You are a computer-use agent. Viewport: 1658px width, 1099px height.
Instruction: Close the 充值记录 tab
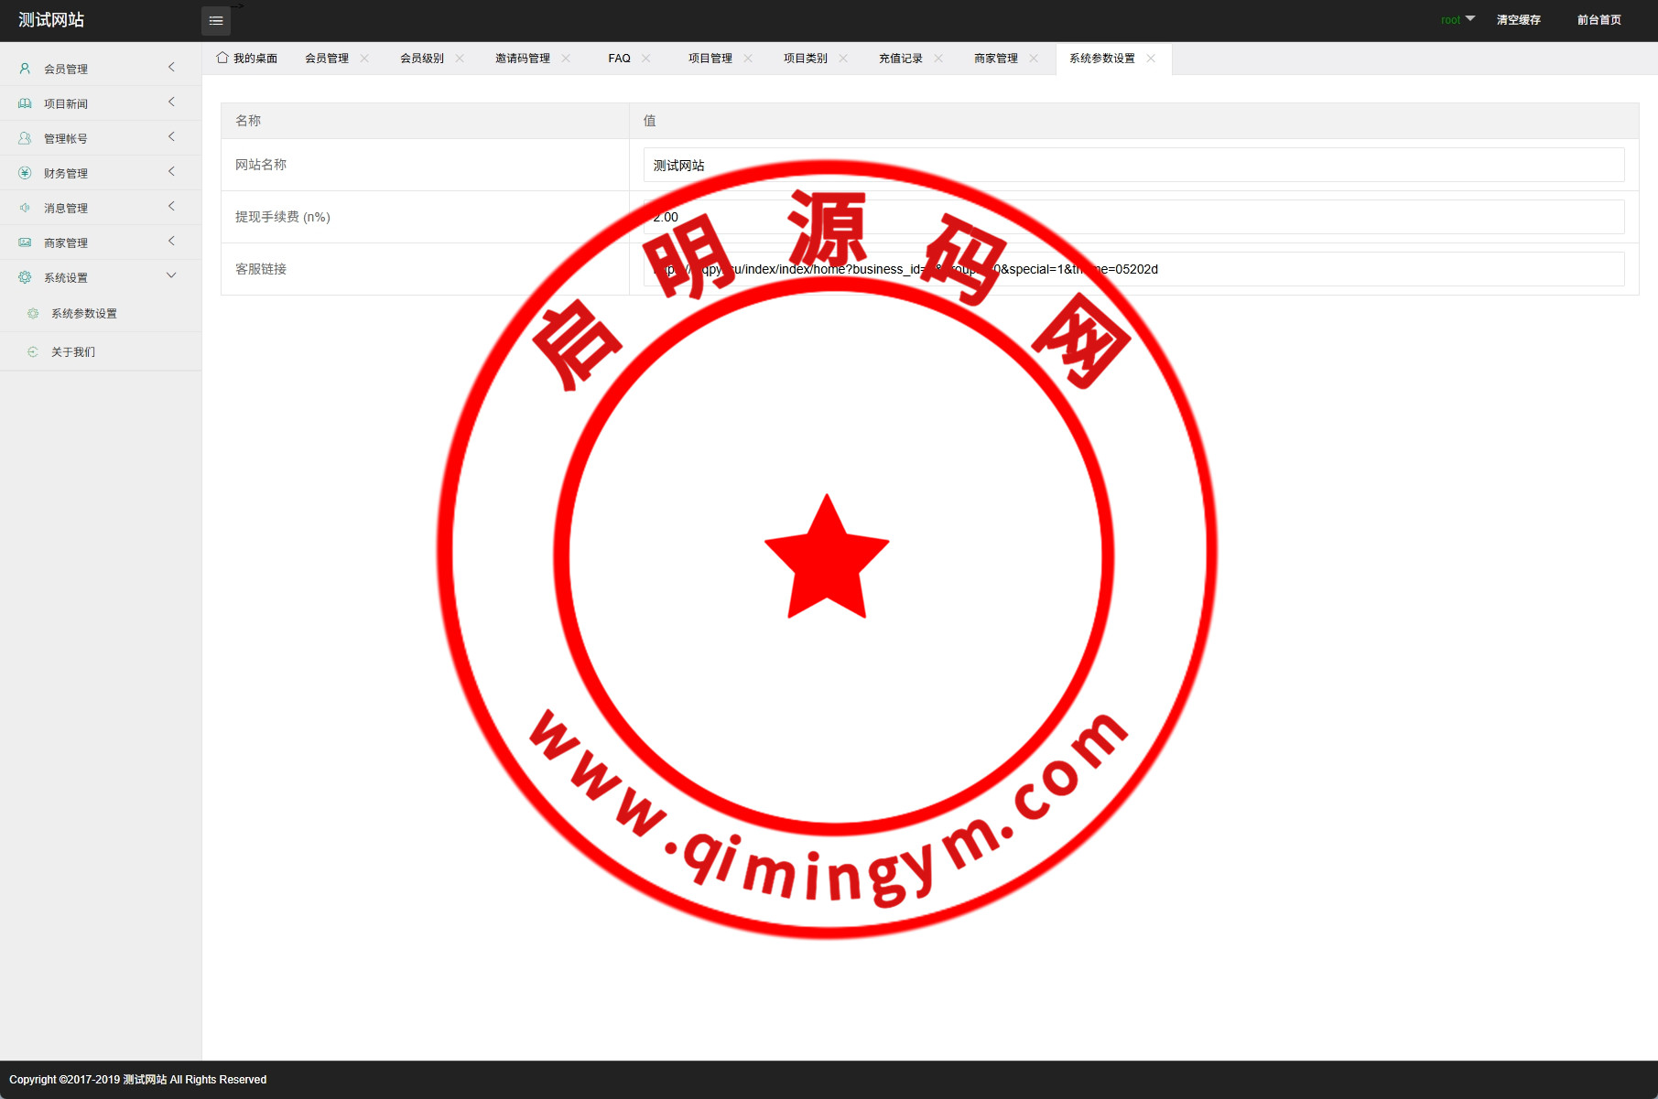pos(938,59)
